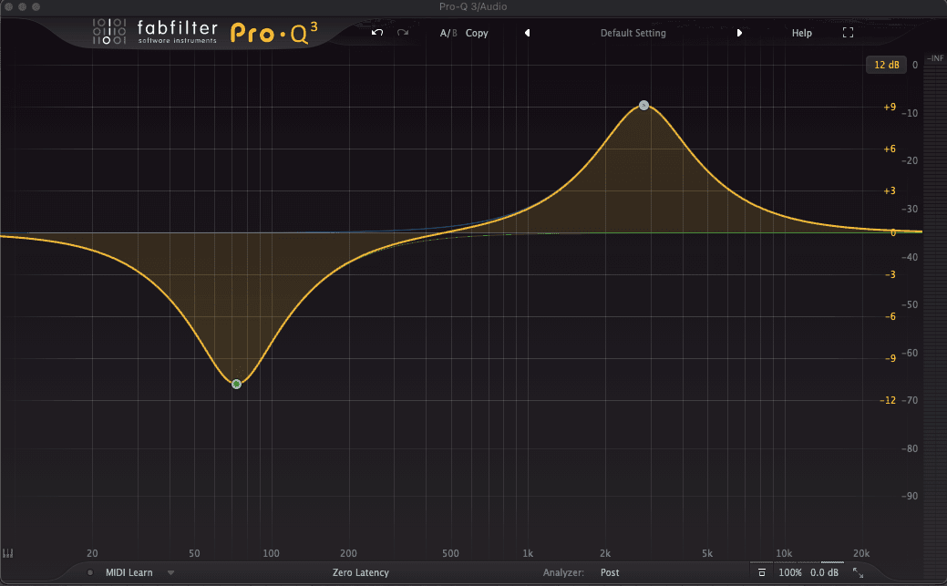Click the +9 gain scale label
This screenshot has width=947, height=586.
890,107
